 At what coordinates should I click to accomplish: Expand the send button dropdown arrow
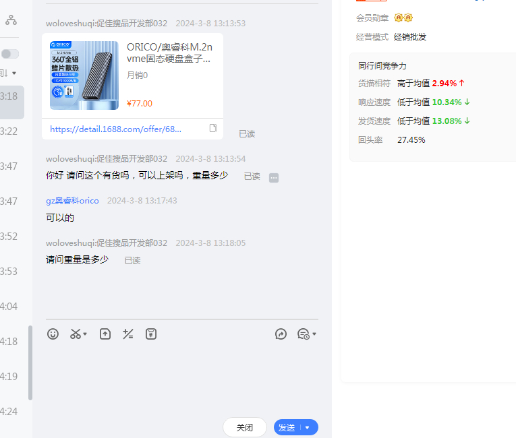(308, 427)
